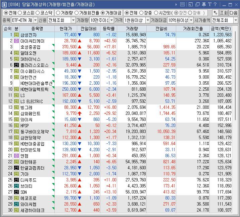This screenshot has width=240, height=217.
Task: Click the boxed 'm' menu icon in title bar
Action: (182, 5)
